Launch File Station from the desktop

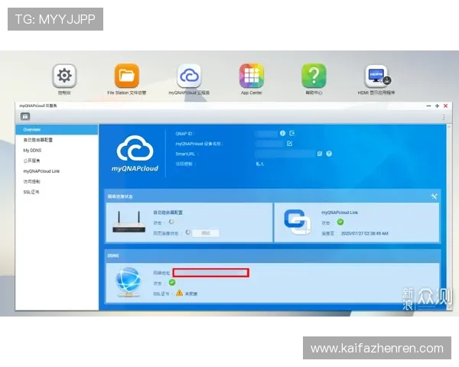pyautogui.click(x=127, y=76)
